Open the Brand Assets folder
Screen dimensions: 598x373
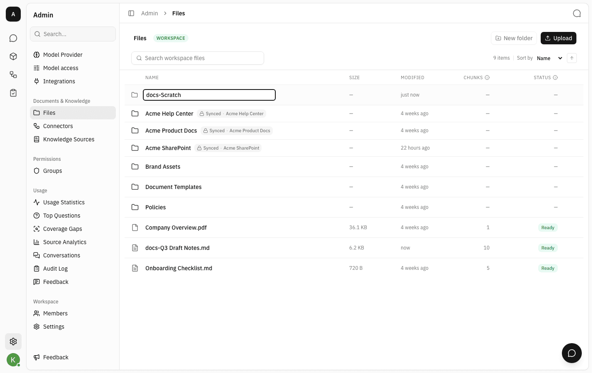coord(163,167)
